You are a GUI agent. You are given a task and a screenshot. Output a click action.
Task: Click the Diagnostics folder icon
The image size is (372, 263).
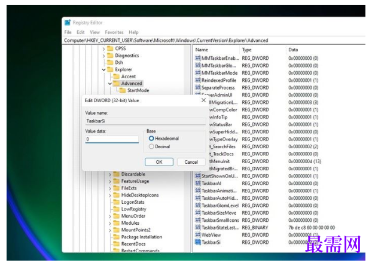110,56
